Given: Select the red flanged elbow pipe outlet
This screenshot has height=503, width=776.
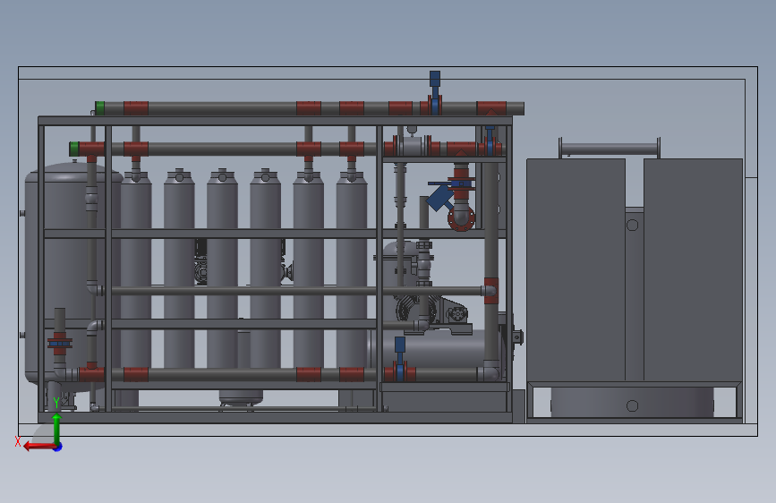Looking at the screenshot, I should point(461,218).
